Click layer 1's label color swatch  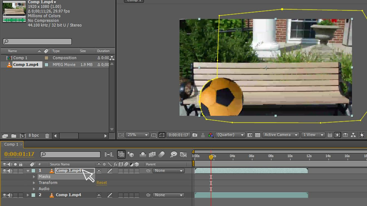point(33,171)
